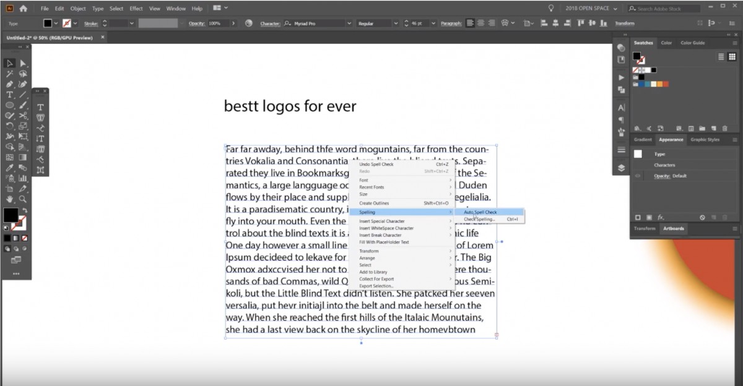The width and height of the screenshot is (743, 386).
Task: Click the Change Screen Mode icon
Action: point(16,260)
